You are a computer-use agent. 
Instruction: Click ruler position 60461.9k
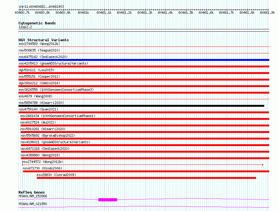click(267, 12)
